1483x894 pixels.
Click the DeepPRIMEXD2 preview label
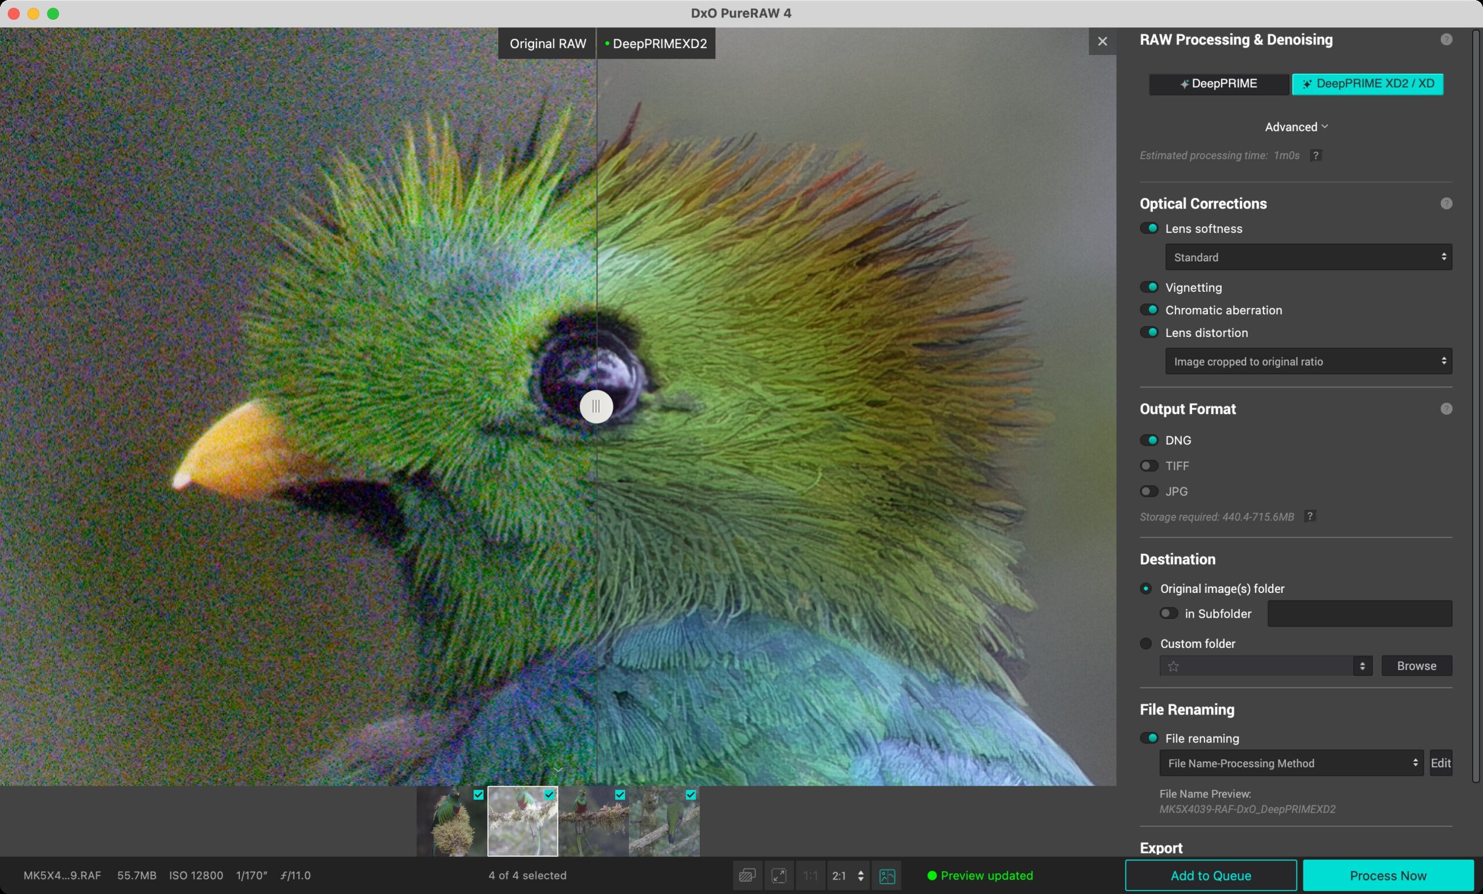[x=656, y=43]
